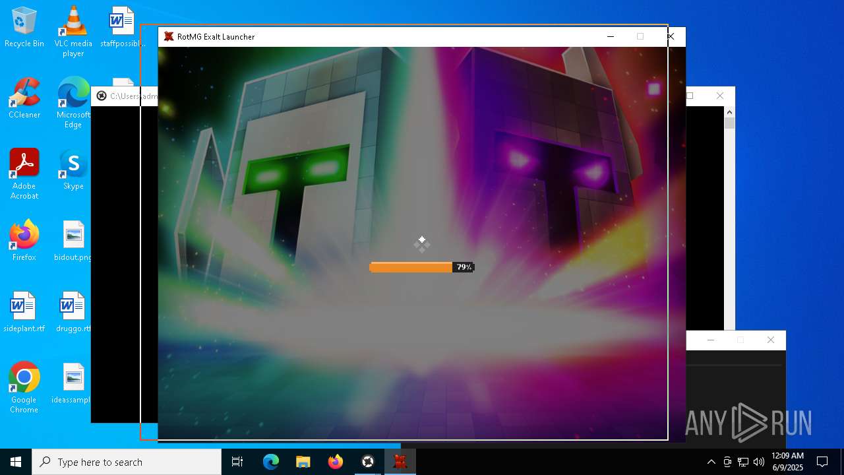Screen dimensions: 844x475
Task: Close the small dark window at bottom right
Action: (770, 340)
